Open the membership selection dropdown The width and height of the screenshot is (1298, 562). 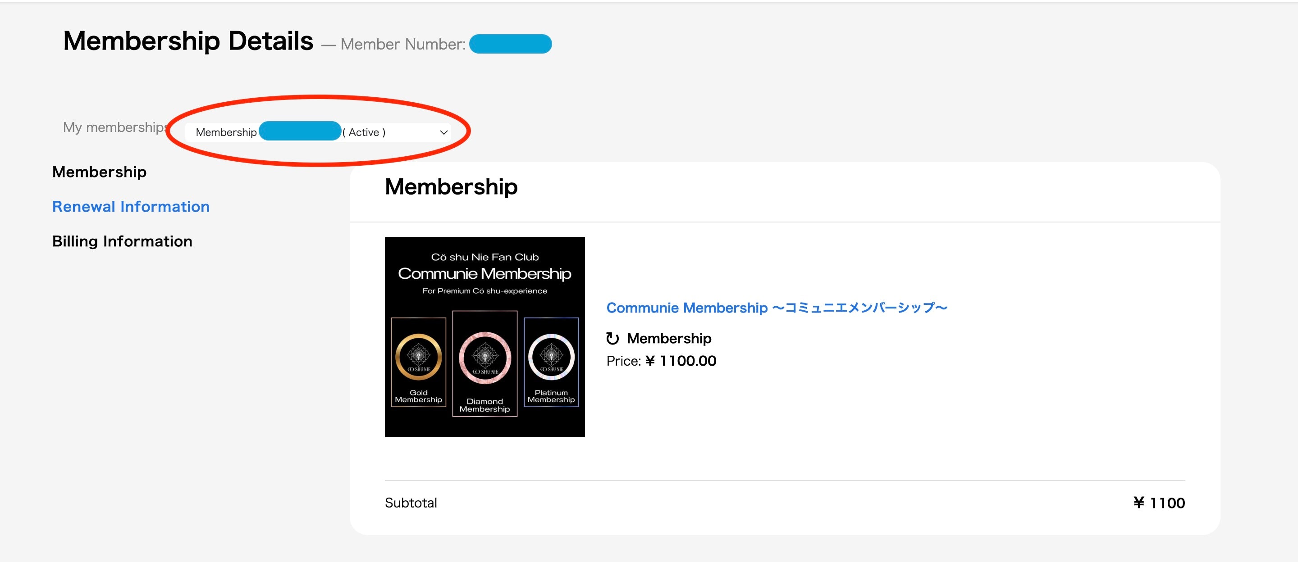click(x=317, y=132)
